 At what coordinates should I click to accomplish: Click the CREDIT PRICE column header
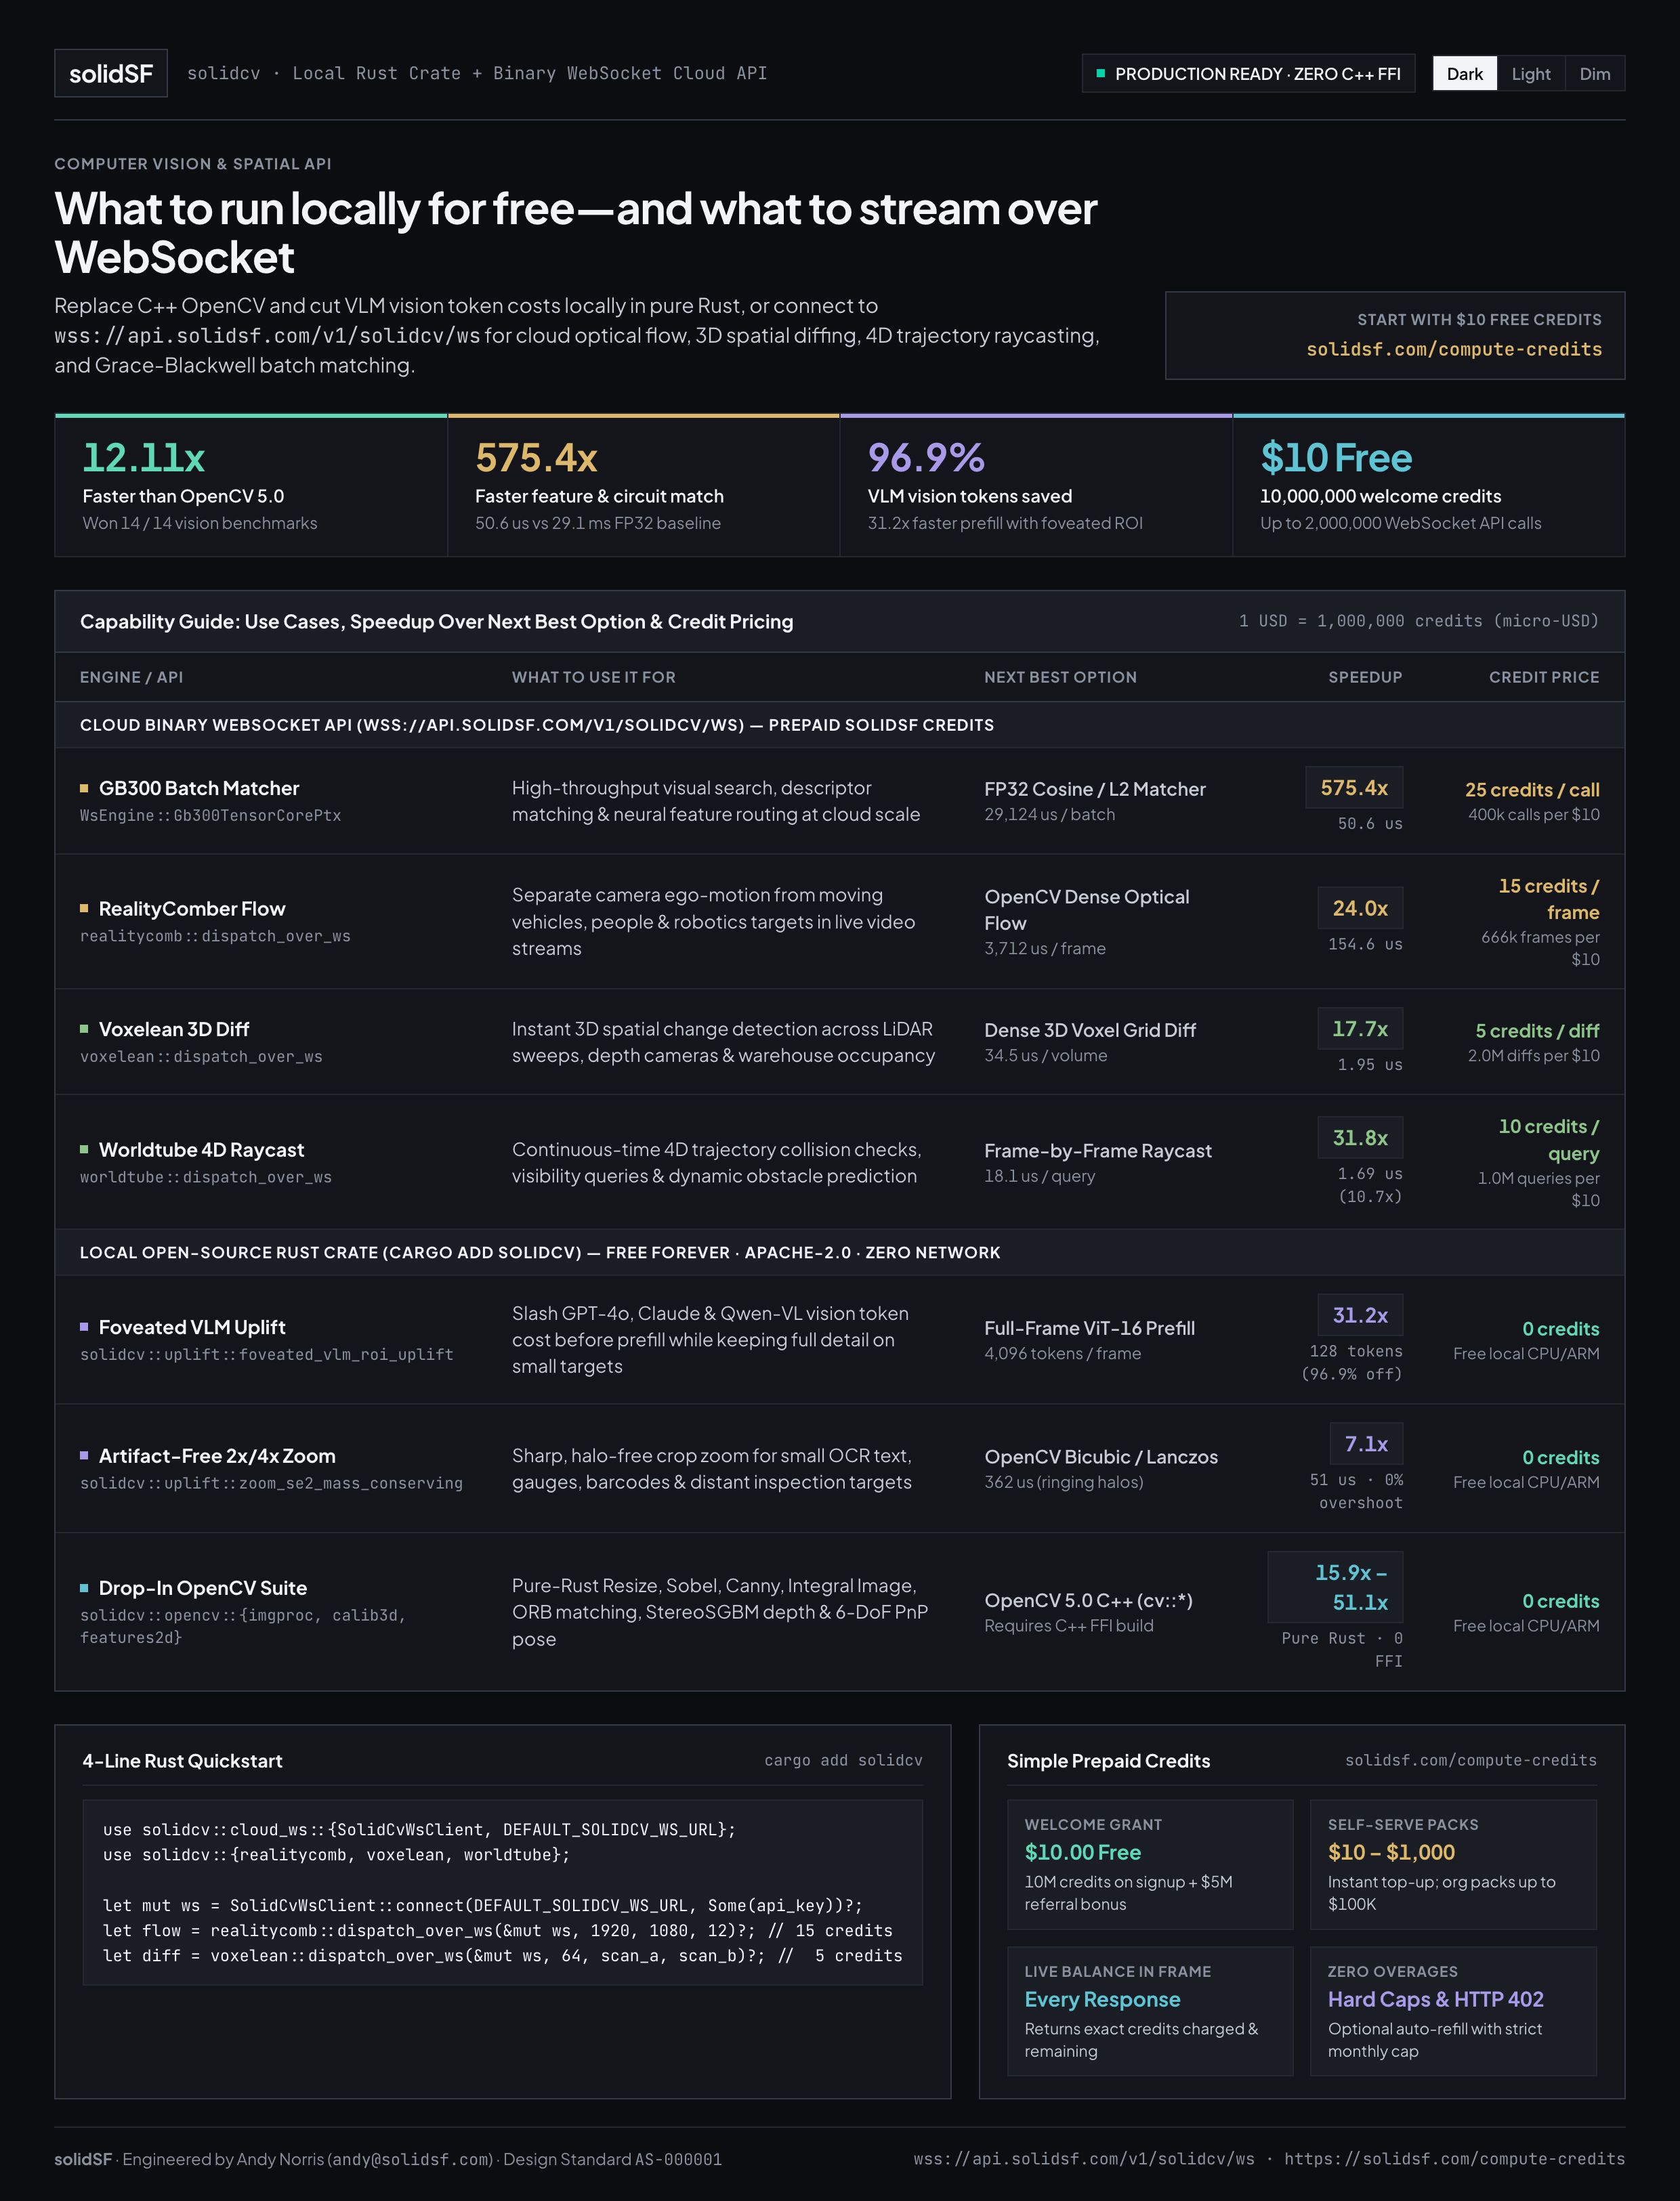pos(1544,677)
